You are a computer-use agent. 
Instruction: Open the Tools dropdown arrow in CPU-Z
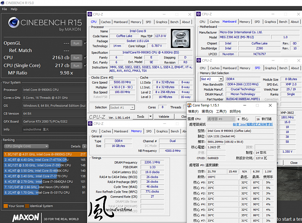[x=151, y=117]
